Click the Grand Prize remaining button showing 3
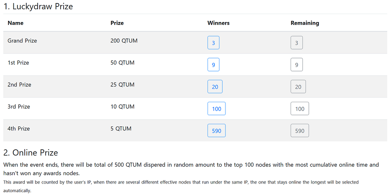This screenshot has height=196, width=390. [297, 43]
